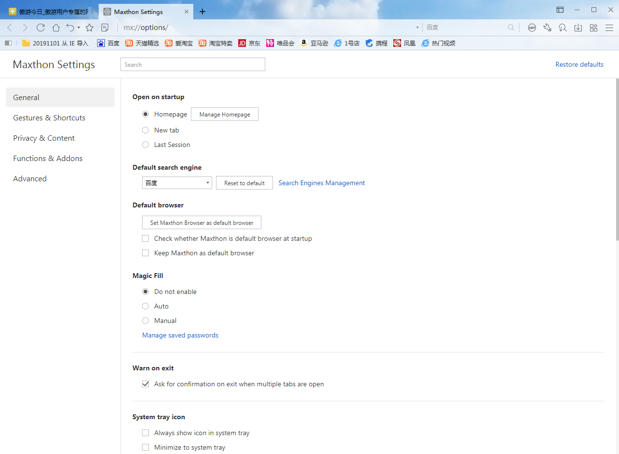Undo the last closed tab
The height and width of the screenshot is (454, 619).
tap(71, 28)
